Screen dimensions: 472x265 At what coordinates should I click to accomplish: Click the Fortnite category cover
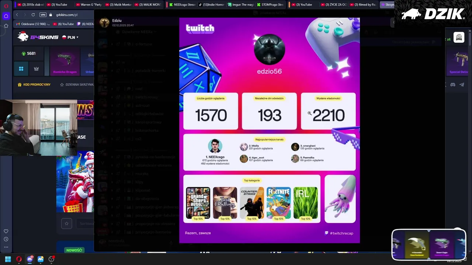pyautogui.click(x=279, y=202)
